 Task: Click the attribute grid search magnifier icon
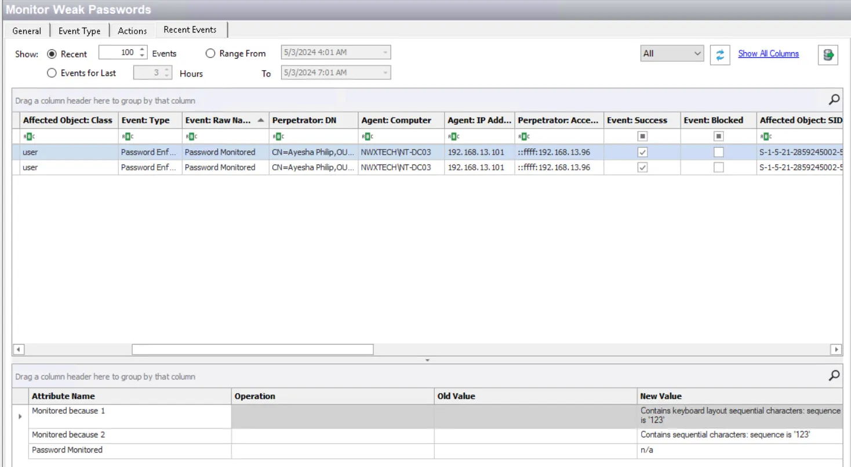(x=834, y=375)
